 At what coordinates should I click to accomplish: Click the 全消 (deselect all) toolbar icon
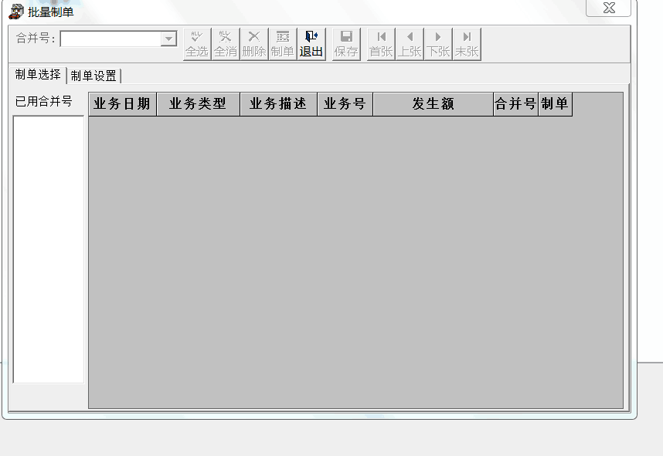[x=226, y=44]
